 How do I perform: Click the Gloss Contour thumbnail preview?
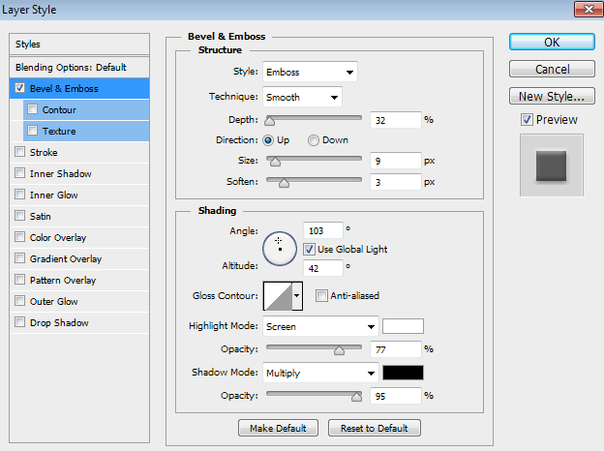278,296
